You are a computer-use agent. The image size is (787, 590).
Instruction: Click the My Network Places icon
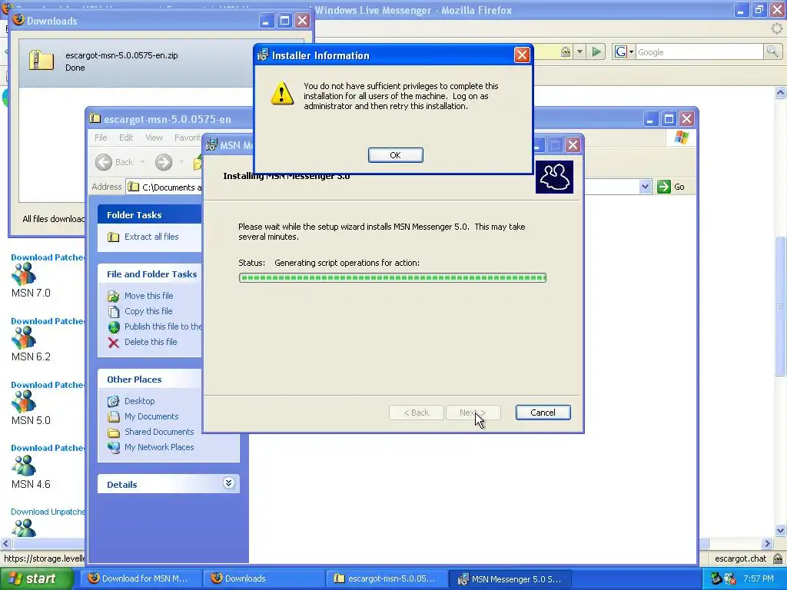point(114,448)
